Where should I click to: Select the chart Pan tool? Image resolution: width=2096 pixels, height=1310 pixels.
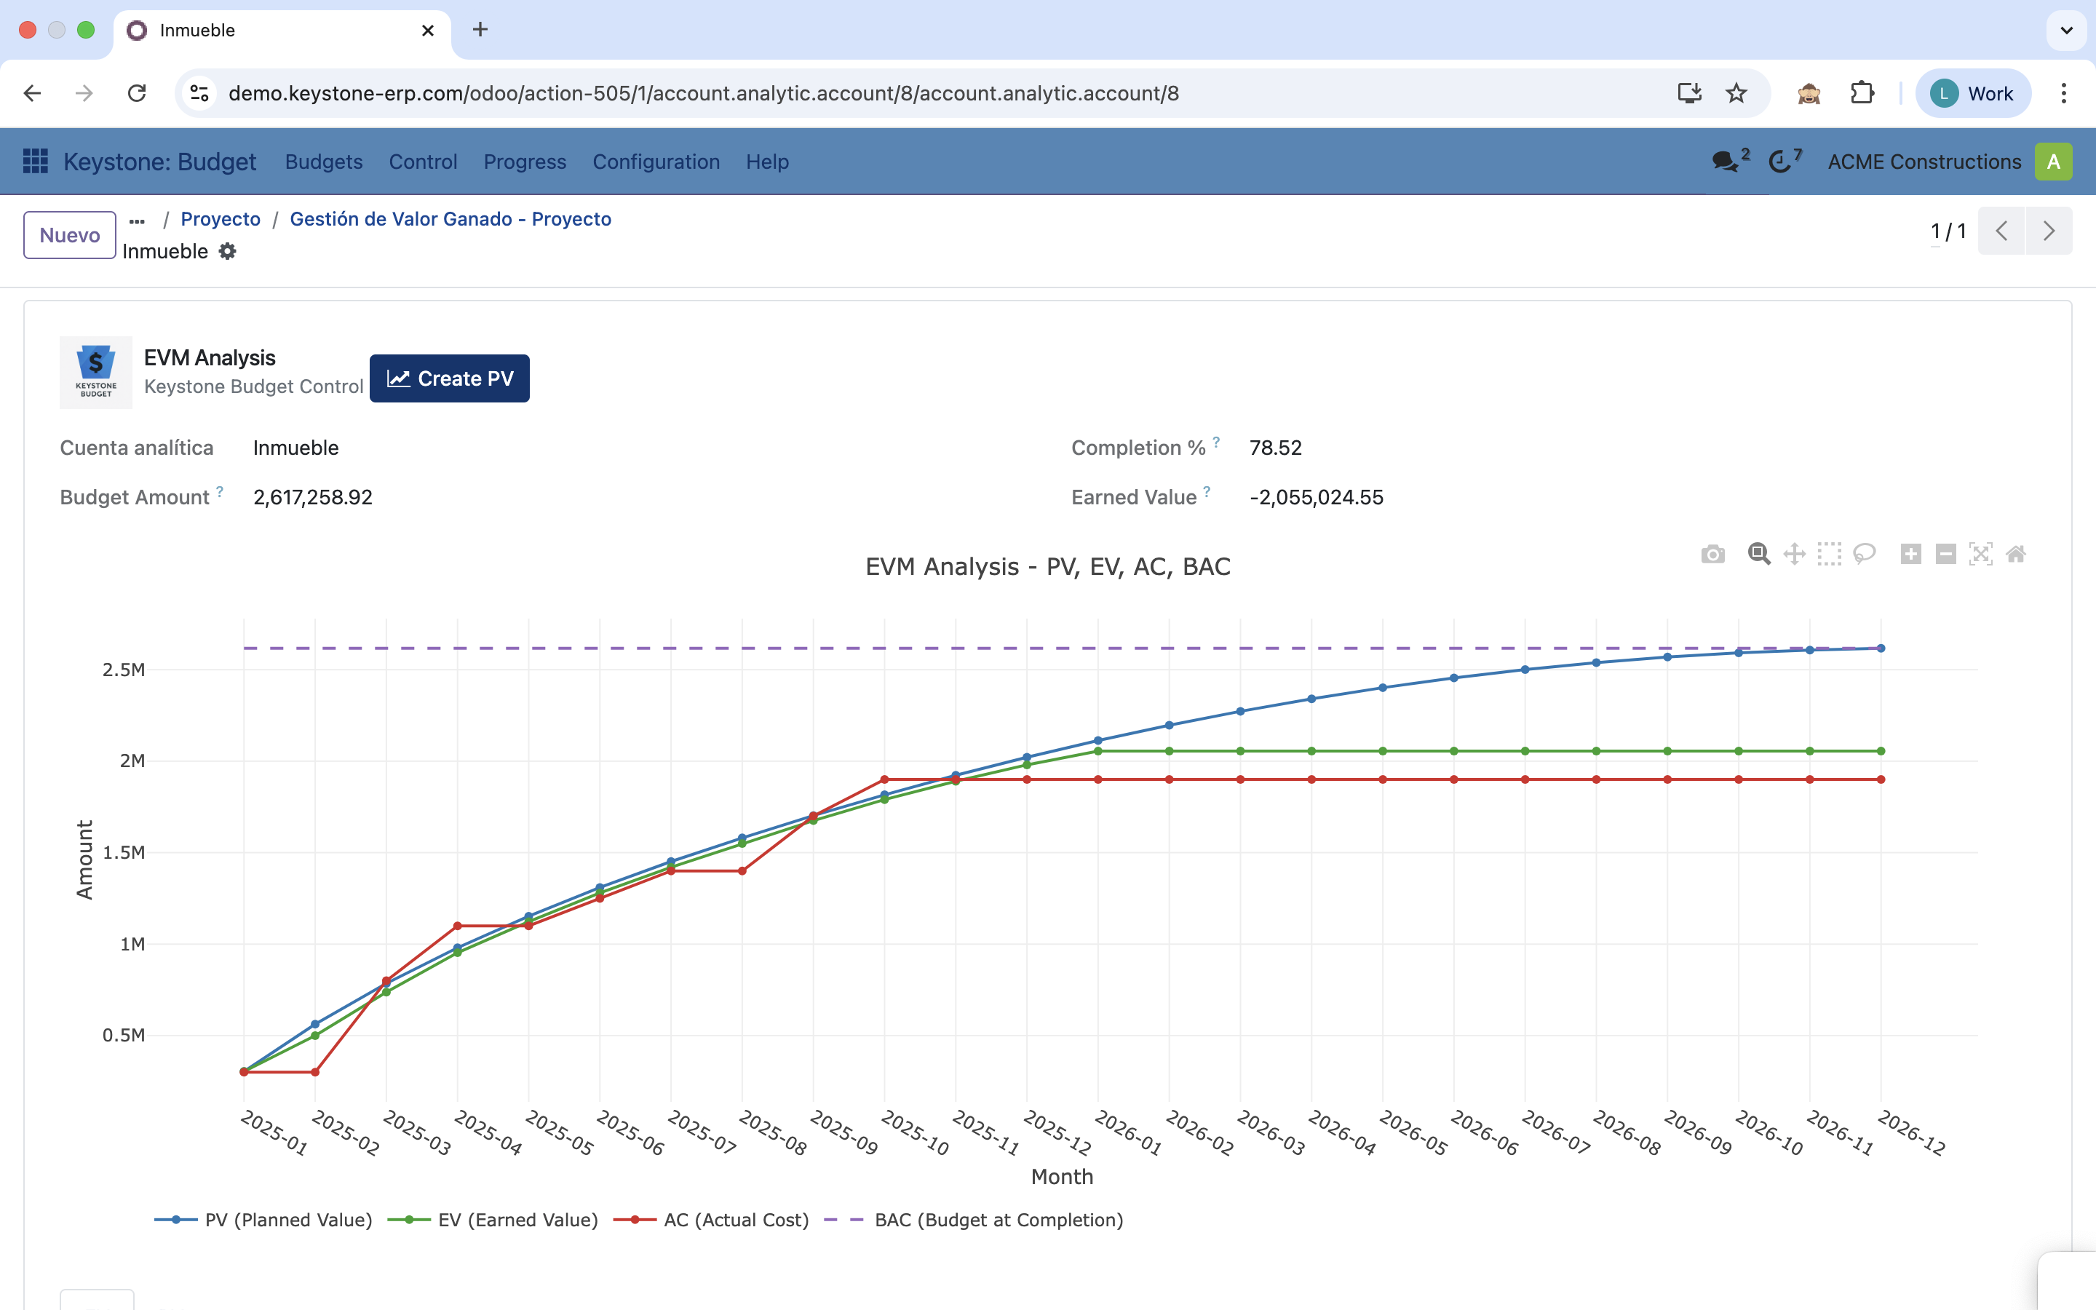[x=1794, y=555]
